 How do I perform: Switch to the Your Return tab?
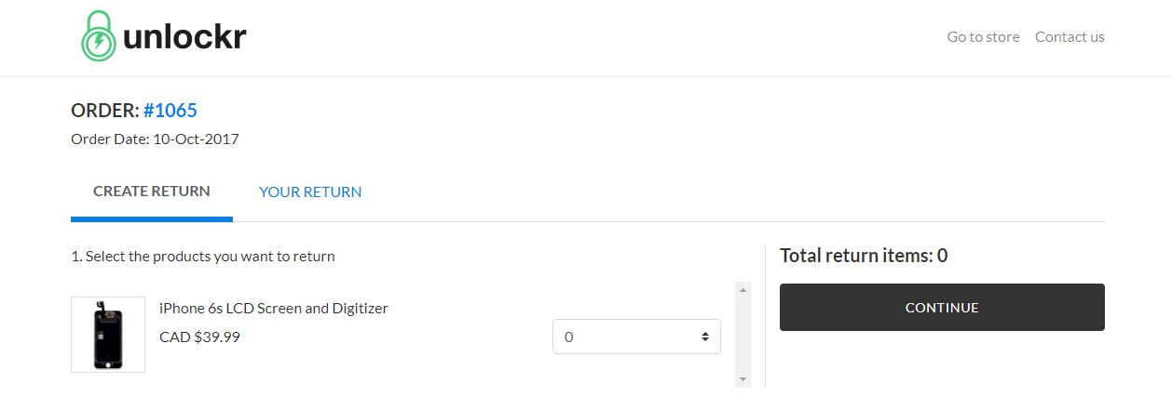[x=310, y=192]
